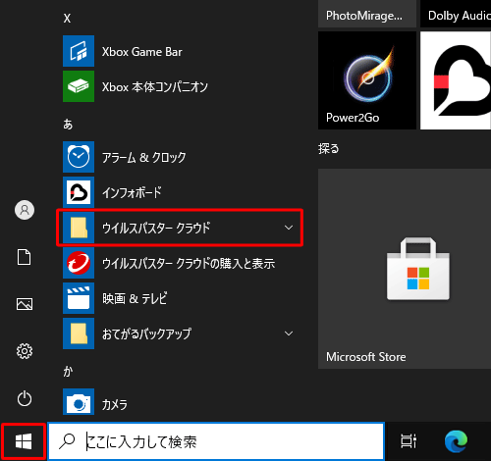This screenshot has height=461, width=491.
Task: Expand the ウイルスバスター クラウド folder chevron
Action: click(289, 228)
